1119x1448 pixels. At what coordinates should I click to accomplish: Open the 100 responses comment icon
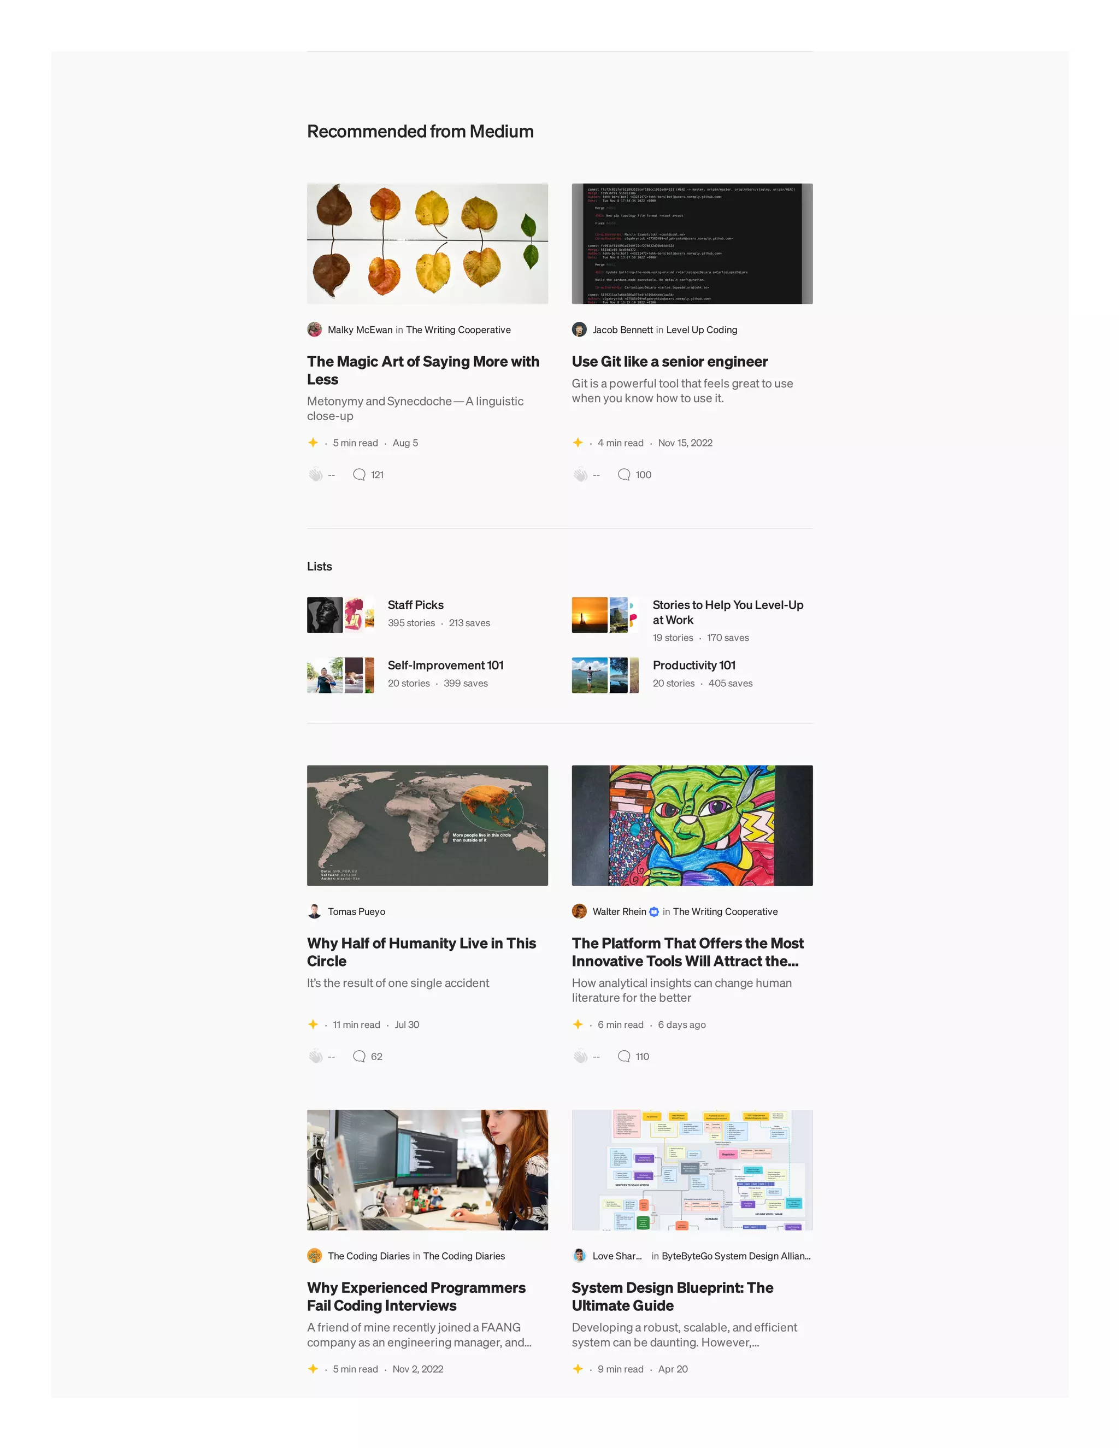pos(624,475)
